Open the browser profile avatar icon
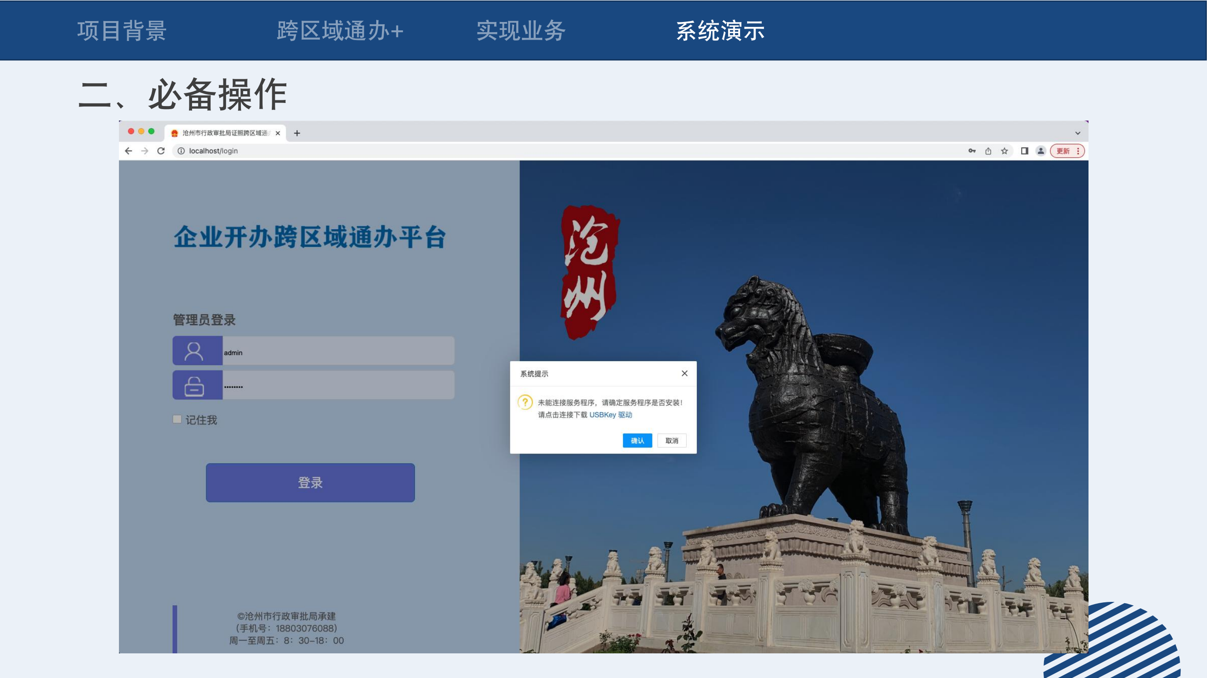The height and width of the screenshot is (678, 1207). 1040,150
